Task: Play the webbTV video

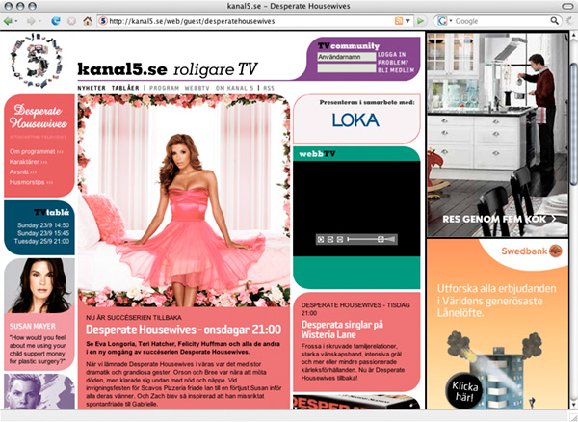Action: coord(321,239)
